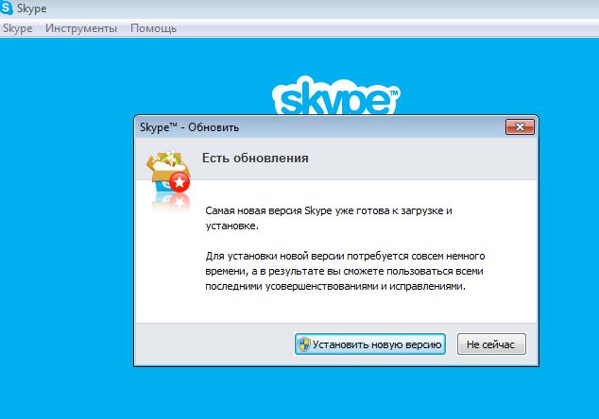Click the Есть обновления heading

tap(255, 158)
